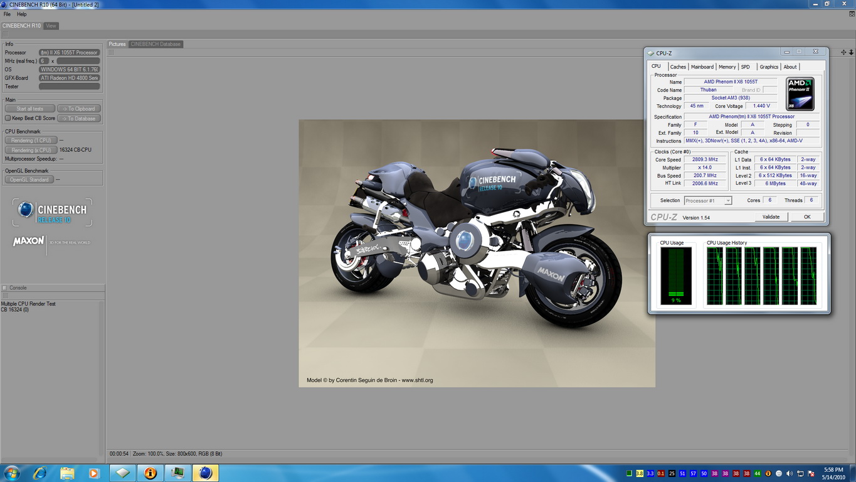This screenshot has width=856, height=482.
Task: Click Validate in CPU-Z
Action: click(x=771, y=217)
